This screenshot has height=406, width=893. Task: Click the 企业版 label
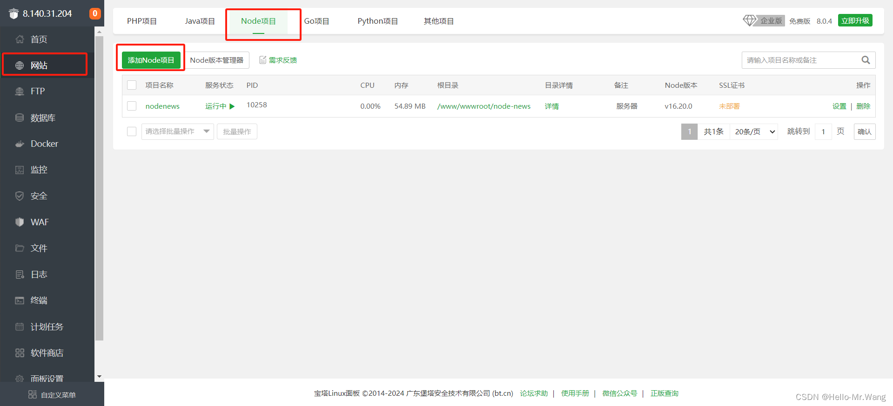coord(771,20)
